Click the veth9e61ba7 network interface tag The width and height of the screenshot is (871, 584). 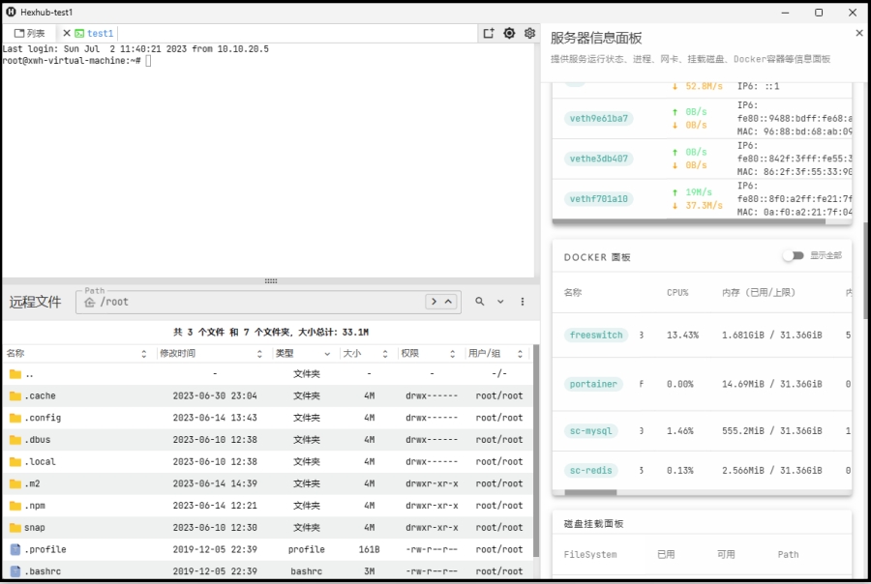click(599, 118)
